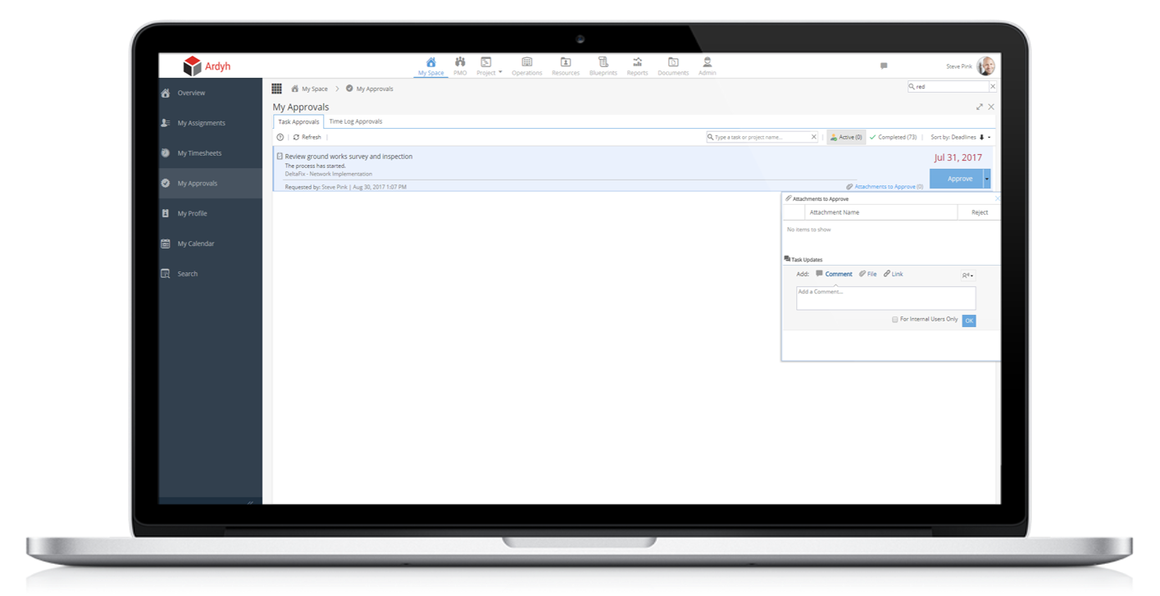The width and height of the screenshot is (1160, 596).
Task: Collapse the left sidebar
Action: [251, 502]
